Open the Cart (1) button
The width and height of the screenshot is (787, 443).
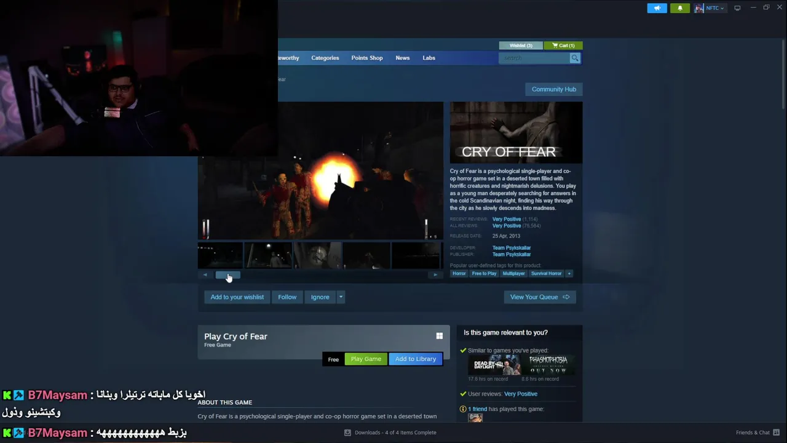(x=563, y=46)
